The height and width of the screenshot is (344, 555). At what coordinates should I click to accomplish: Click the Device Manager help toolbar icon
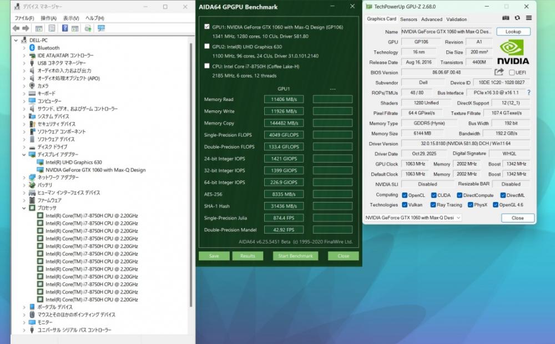(65, 28)
